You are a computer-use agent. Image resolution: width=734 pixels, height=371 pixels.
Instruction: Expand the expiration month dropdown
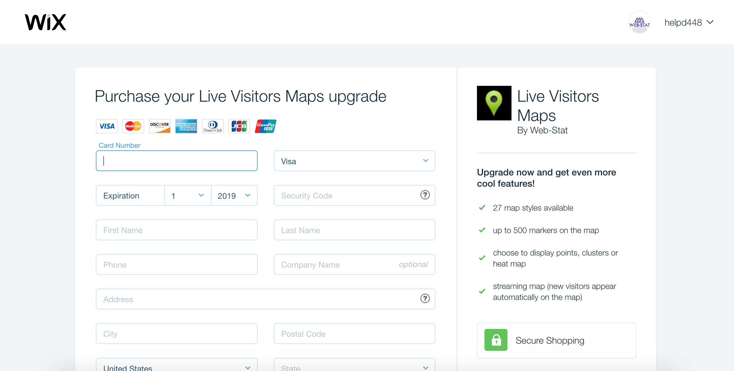pos(187,195)
